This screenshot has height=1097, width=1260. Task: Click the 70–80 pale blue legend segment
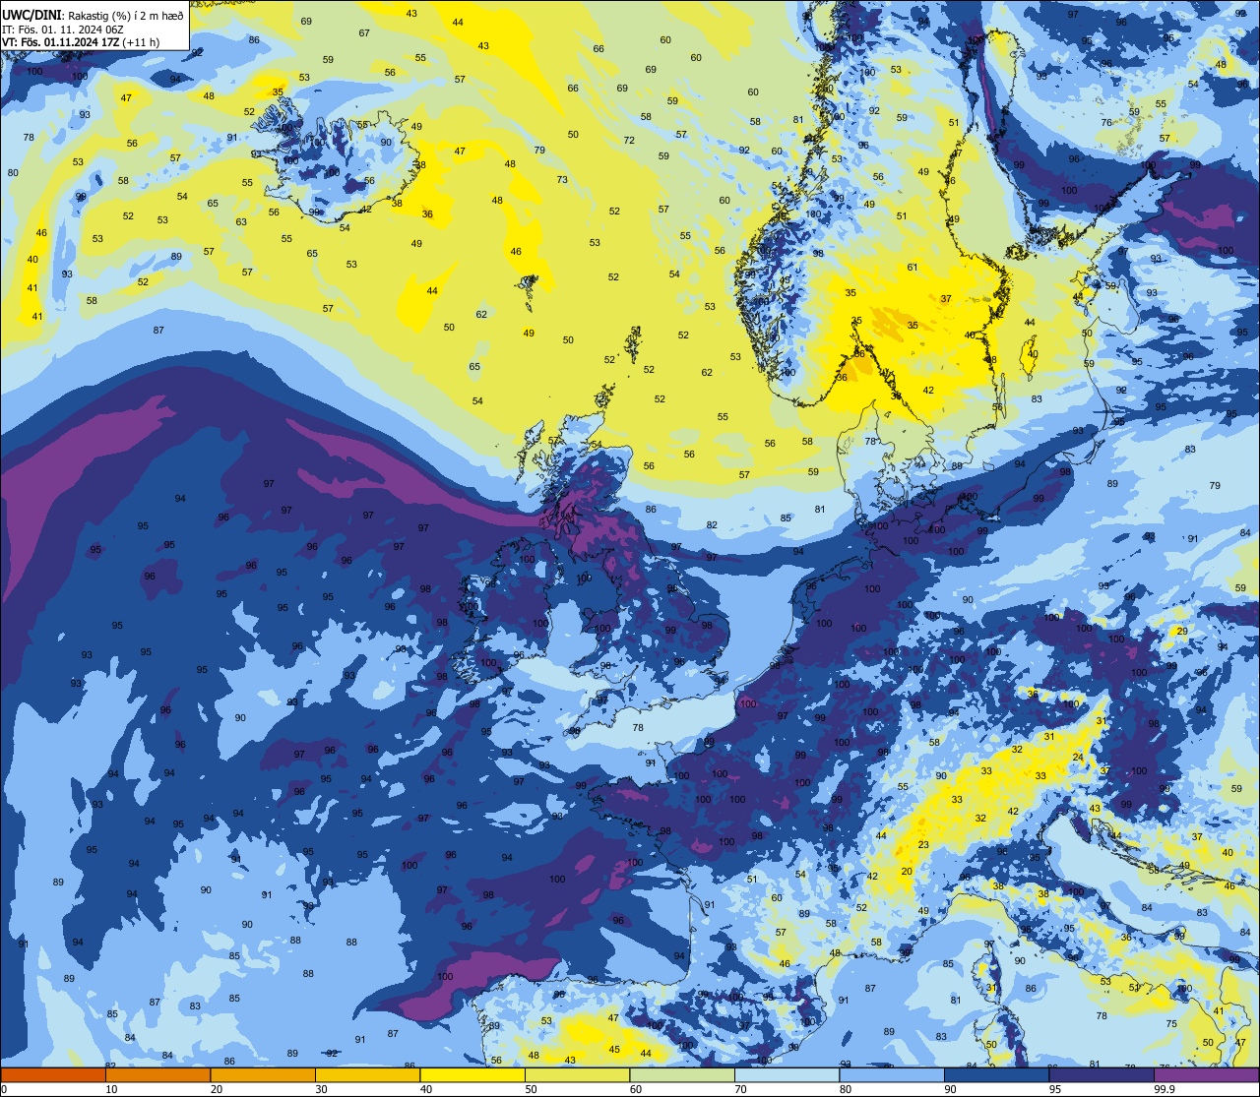pos(787,1075)
